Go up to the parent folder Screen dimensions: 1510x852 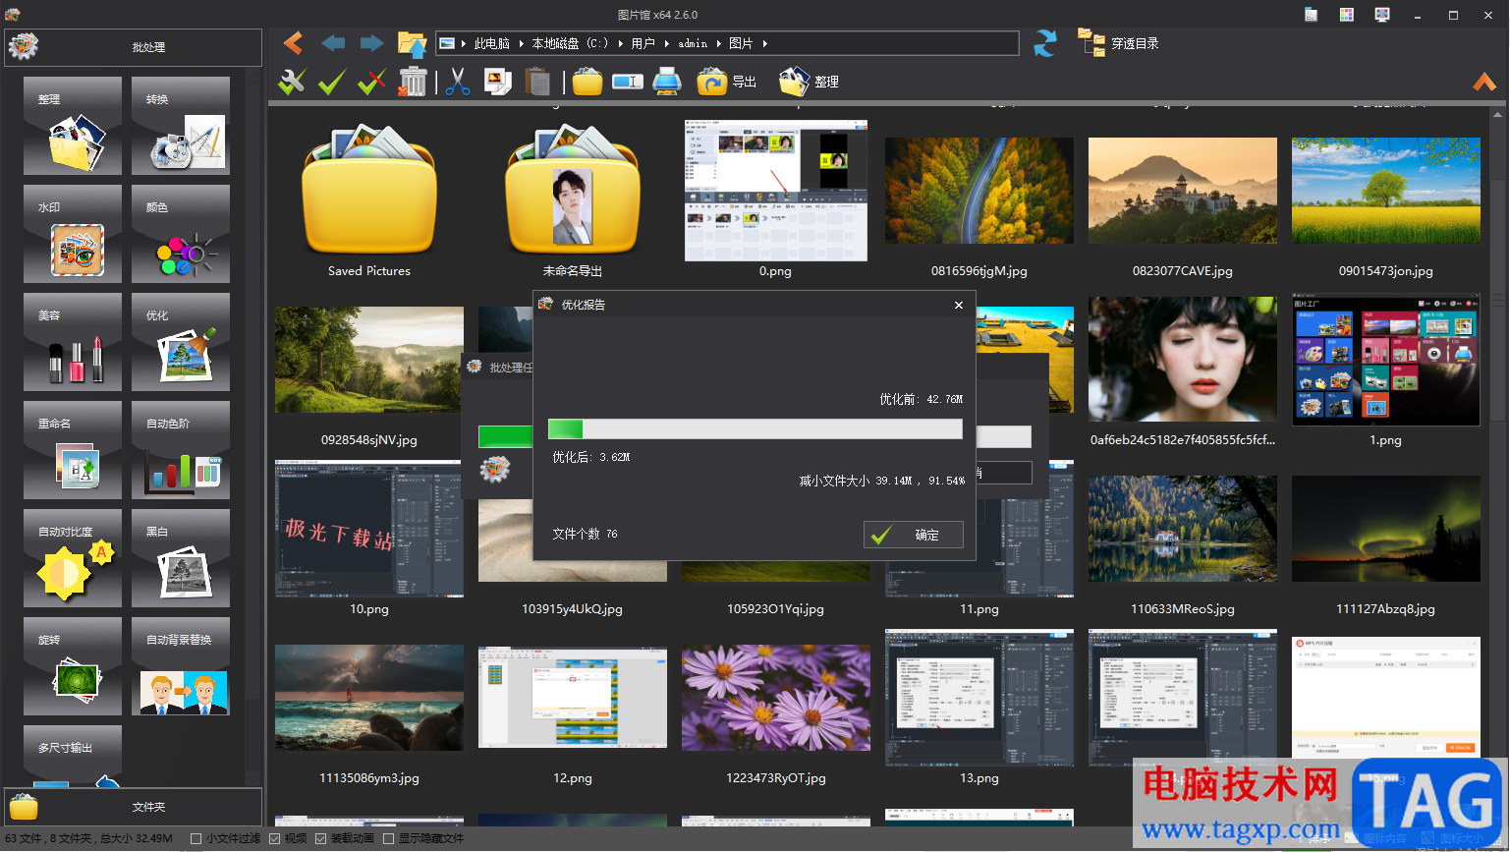[412, 43]
